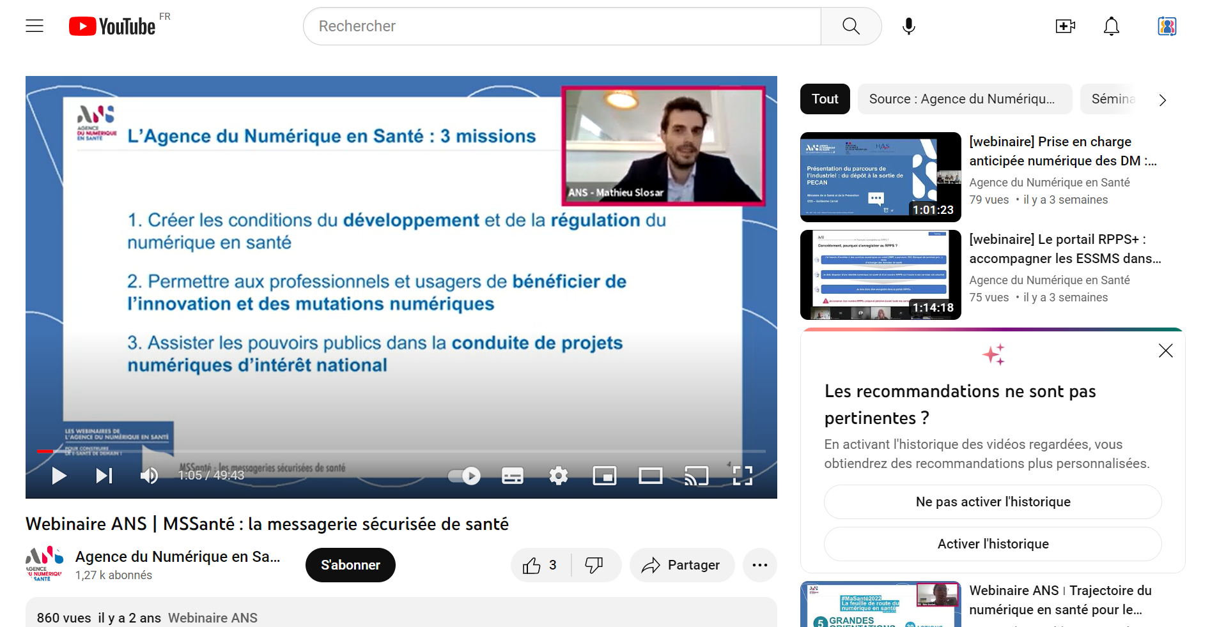
Task: Activate the miniplayer
Action: pyautogui.click(x=605, y=476)
